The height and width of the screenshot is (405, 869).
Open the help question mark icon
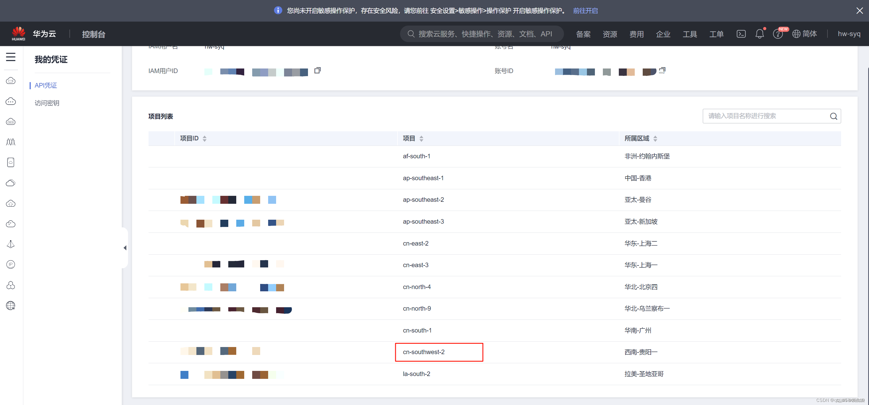pyautogui.click(x=778, y=34)
